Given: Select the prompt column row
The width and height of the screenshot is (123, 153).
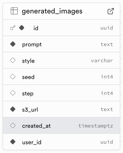Looking at the screenshot, I should click(61, 44).
